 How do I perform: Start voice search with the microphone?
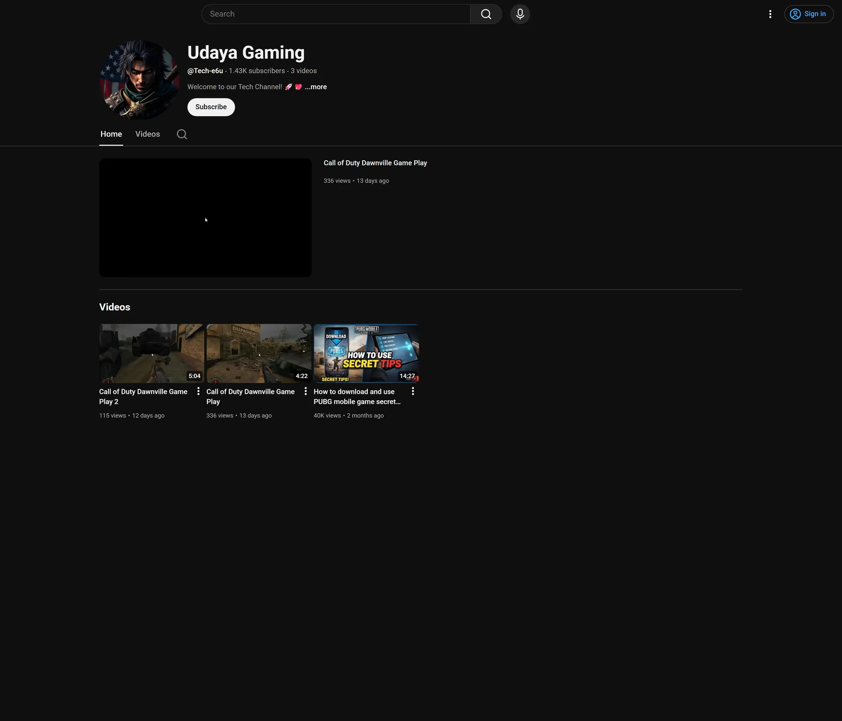tap(520, 14)
